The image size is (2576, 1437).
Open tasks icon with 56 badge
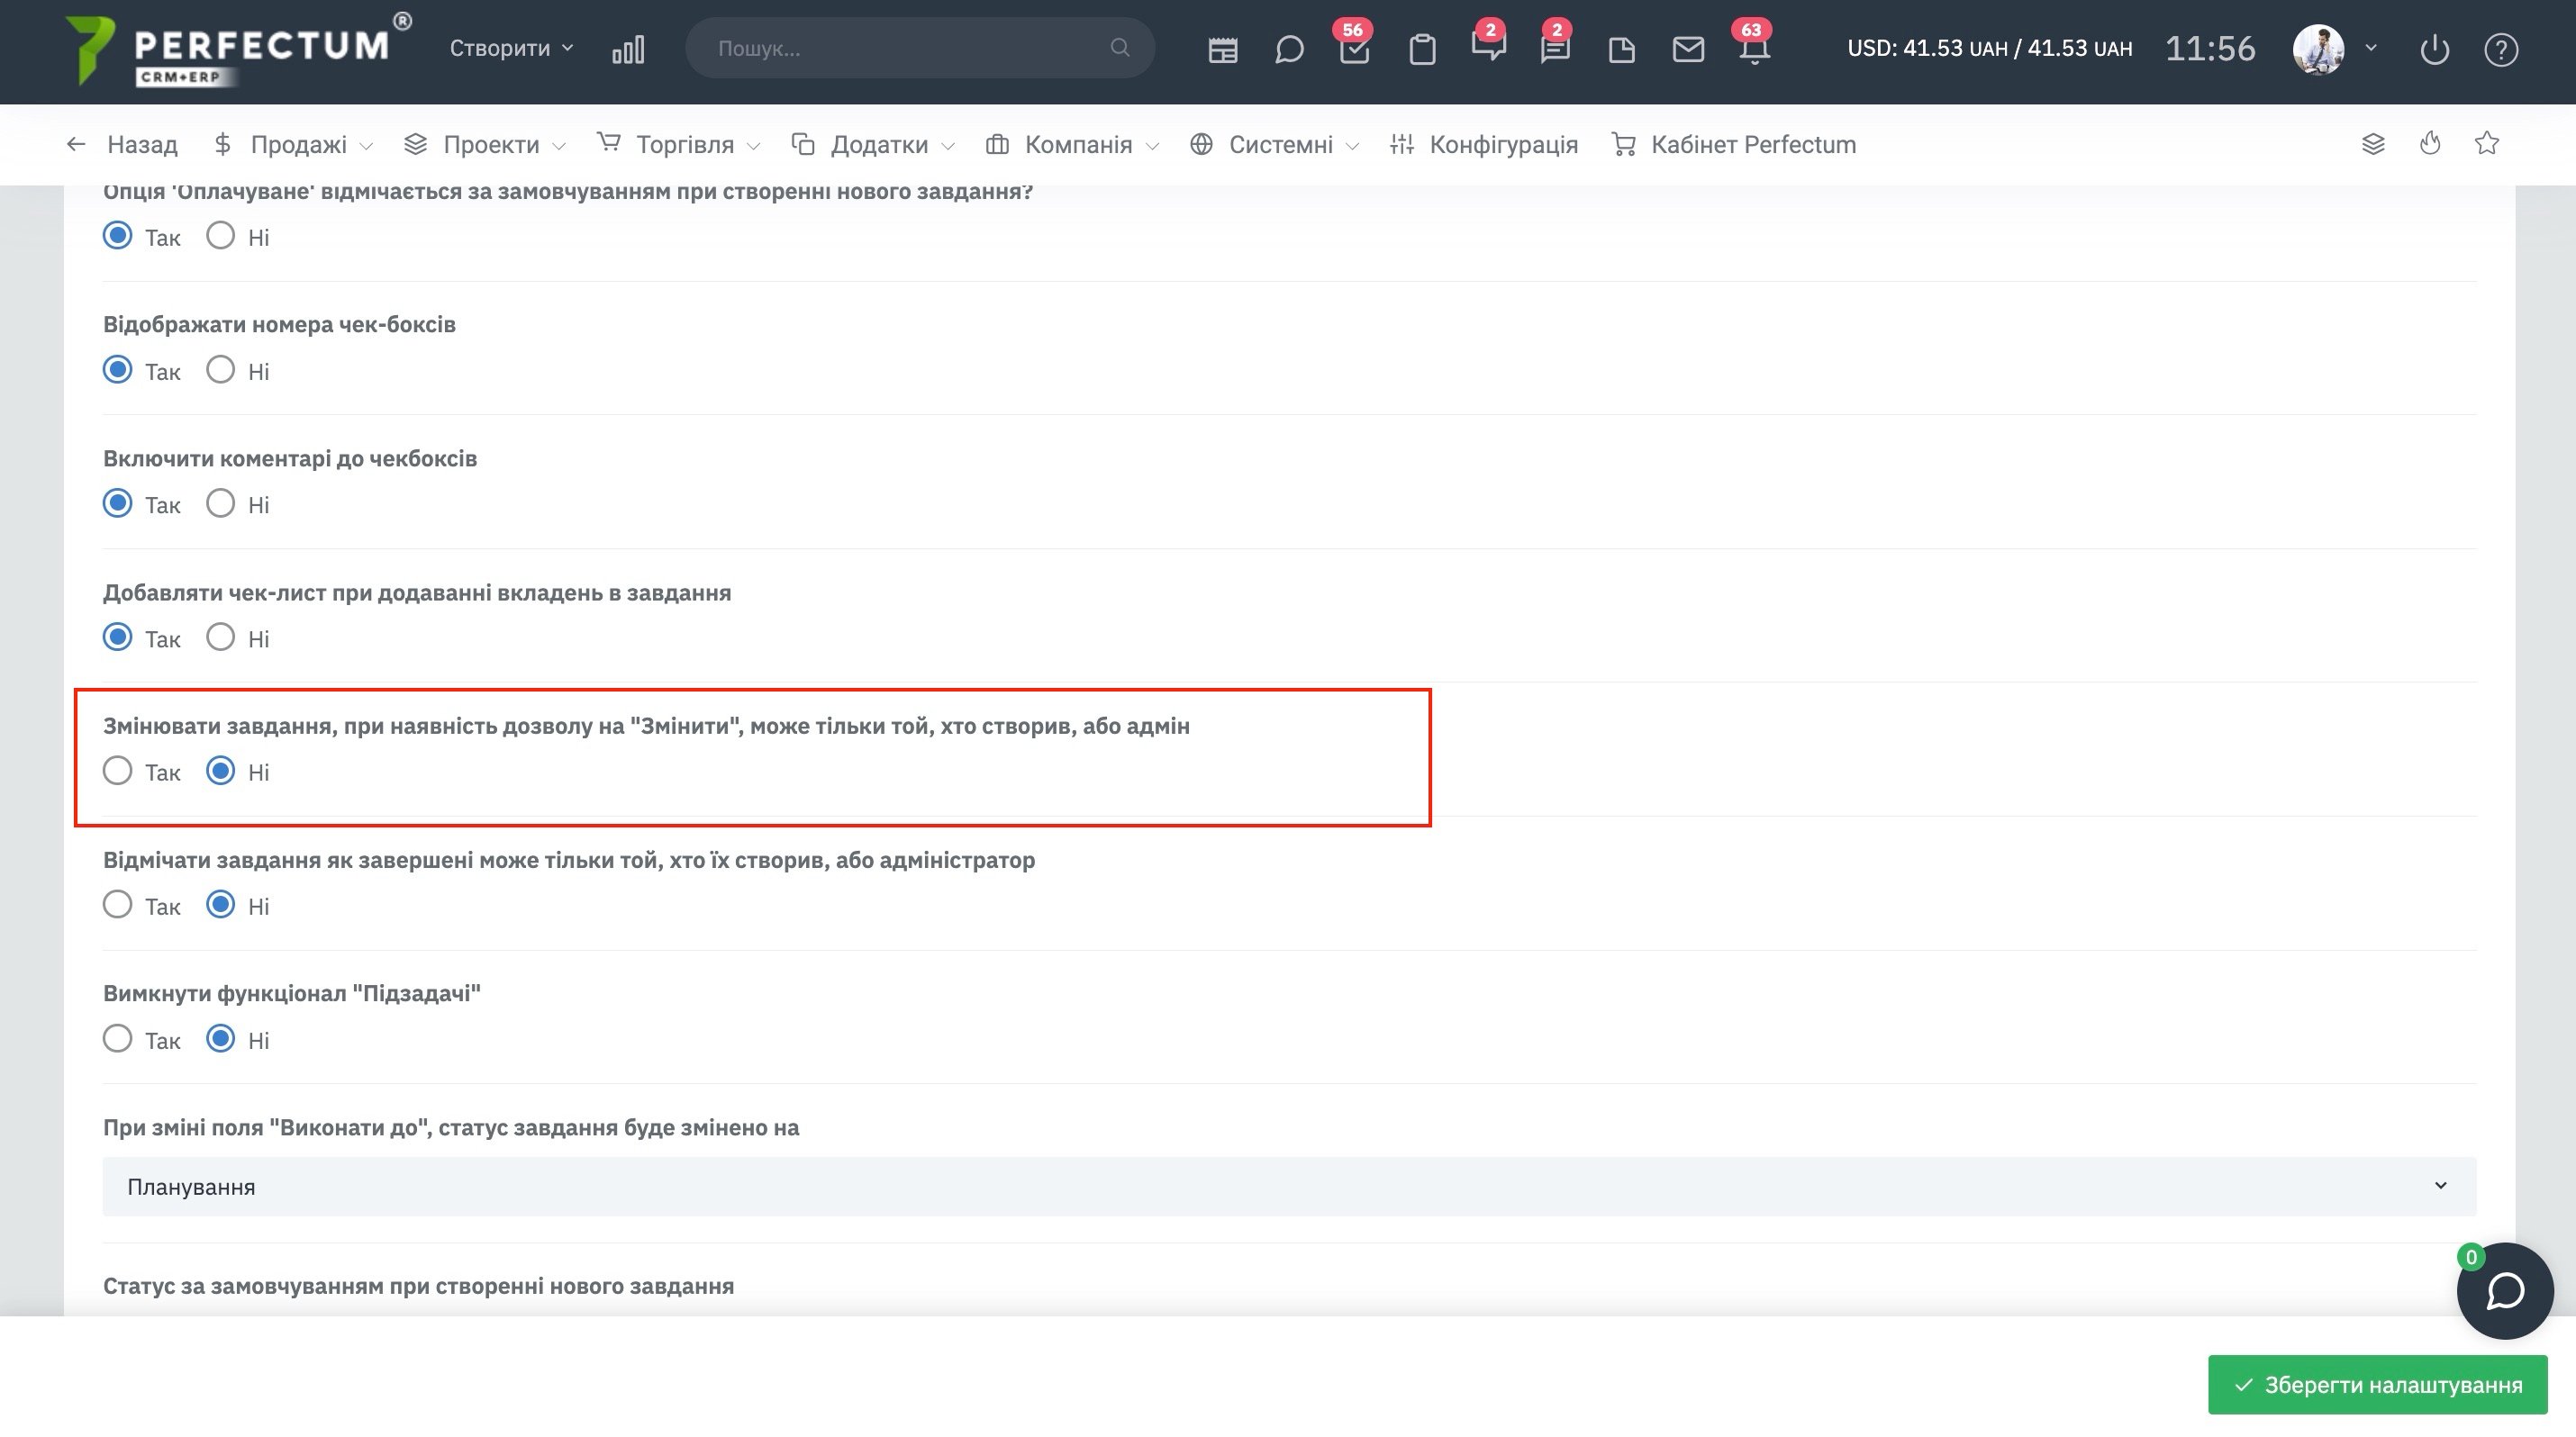click(1354, 49)
